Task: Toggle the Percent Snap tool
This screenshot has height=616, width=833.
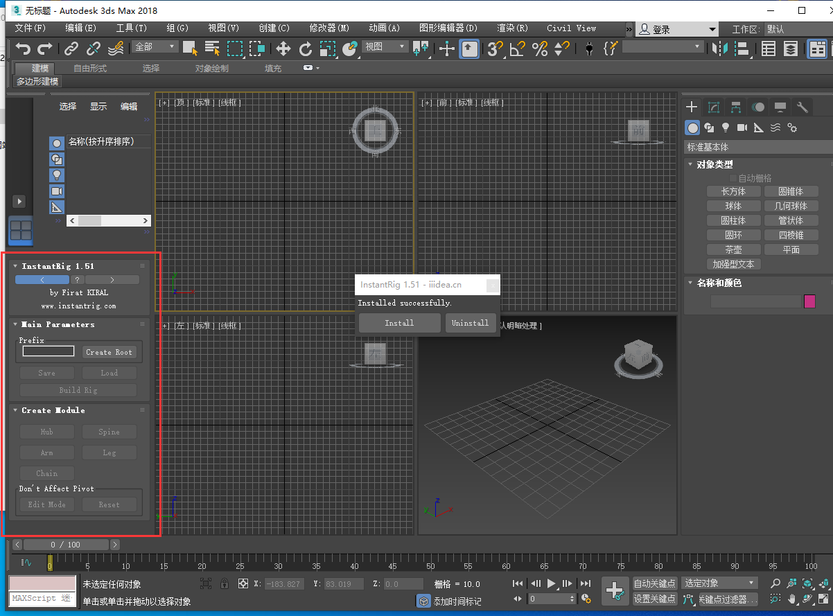Action: pos(539,49)
